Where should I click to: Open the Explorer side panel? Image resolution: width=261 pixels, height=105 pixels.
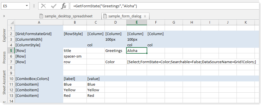(x=4, y=36)
